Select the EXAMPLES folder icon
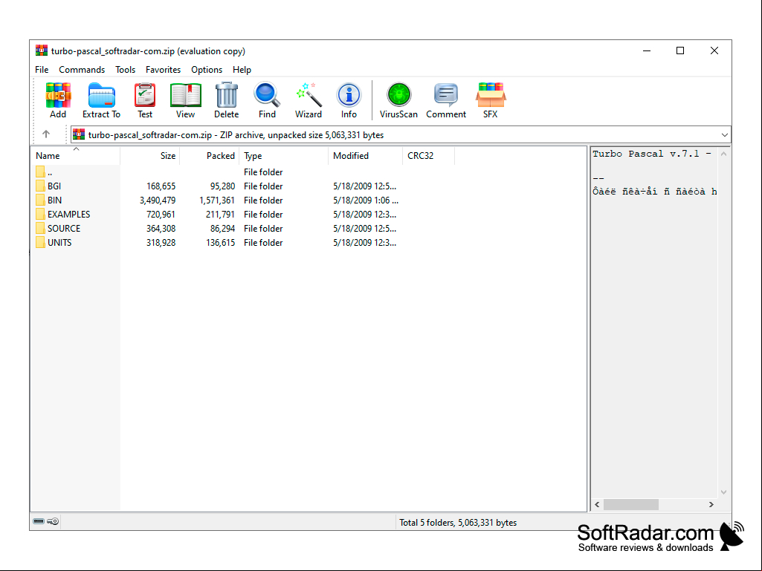The image size is (762, 571). click(x=40, y=214)
